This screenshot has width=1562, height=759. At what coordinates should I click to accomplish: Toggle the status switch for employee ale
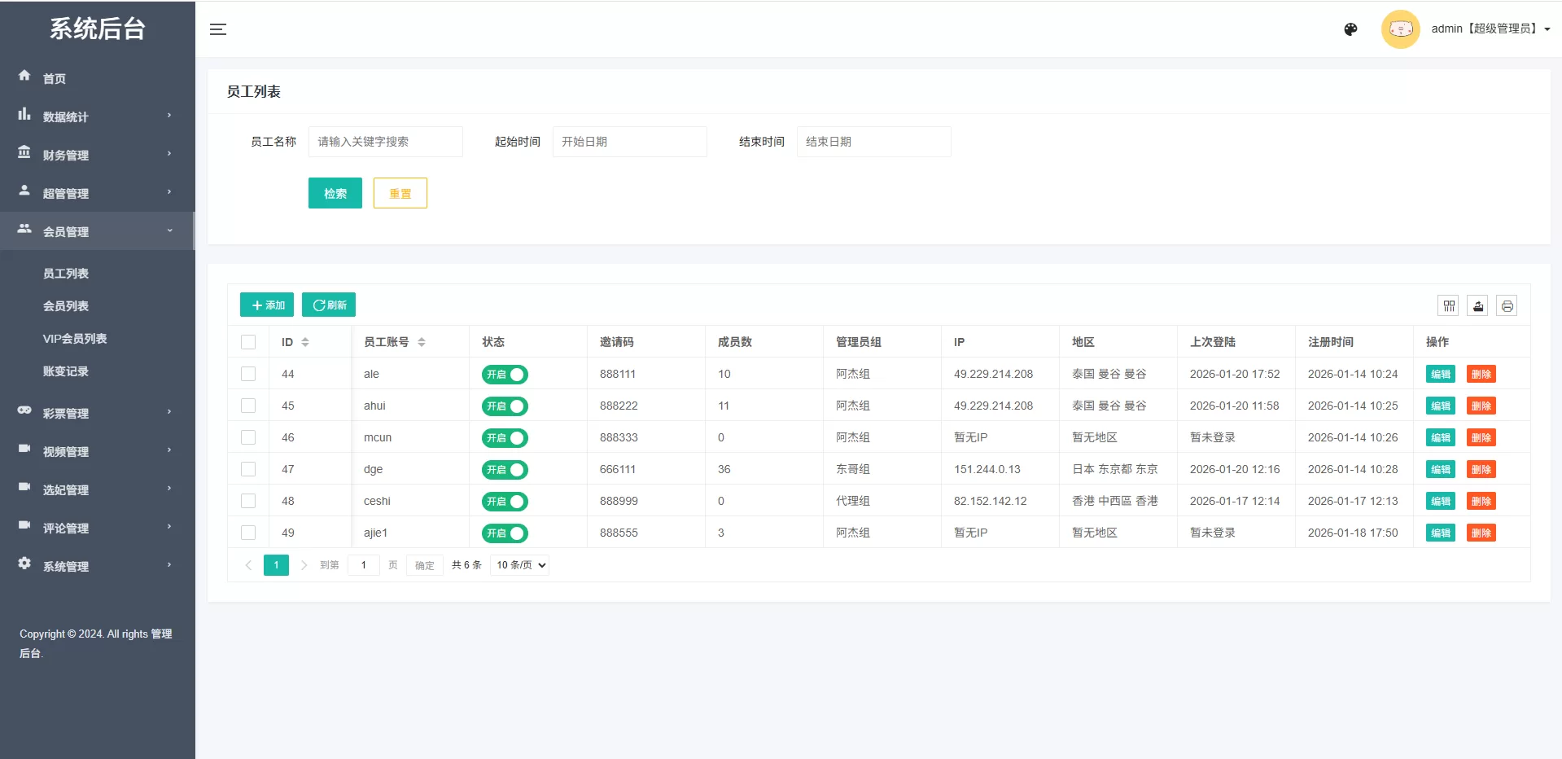(504, 375)
